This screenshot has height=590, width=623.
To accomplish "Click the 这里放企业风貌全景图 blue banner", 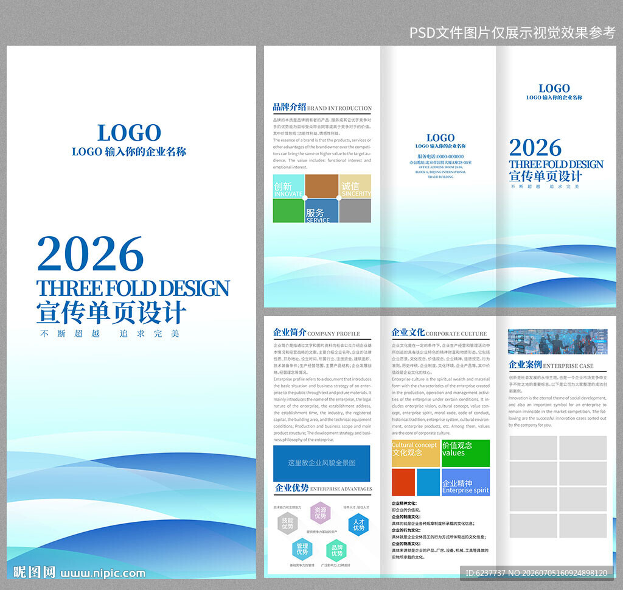I will pos(322,463).
